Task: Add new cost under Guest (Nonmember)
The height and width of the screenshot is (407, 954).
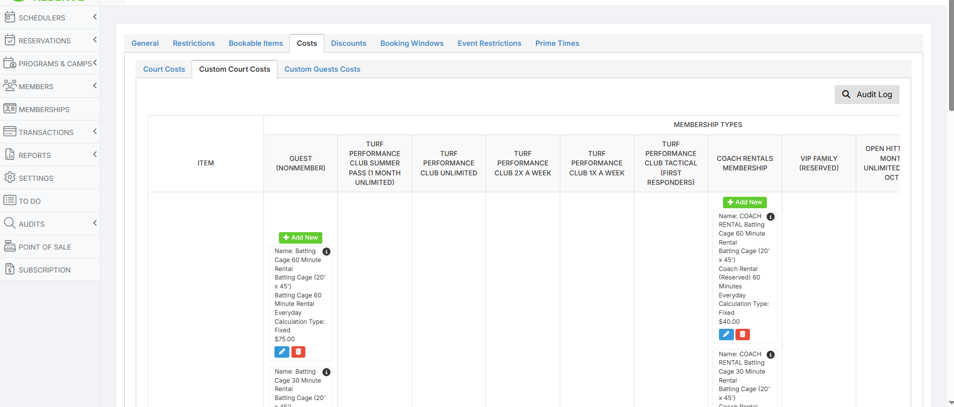Action: pyautogui.click(x=300, y=238)
